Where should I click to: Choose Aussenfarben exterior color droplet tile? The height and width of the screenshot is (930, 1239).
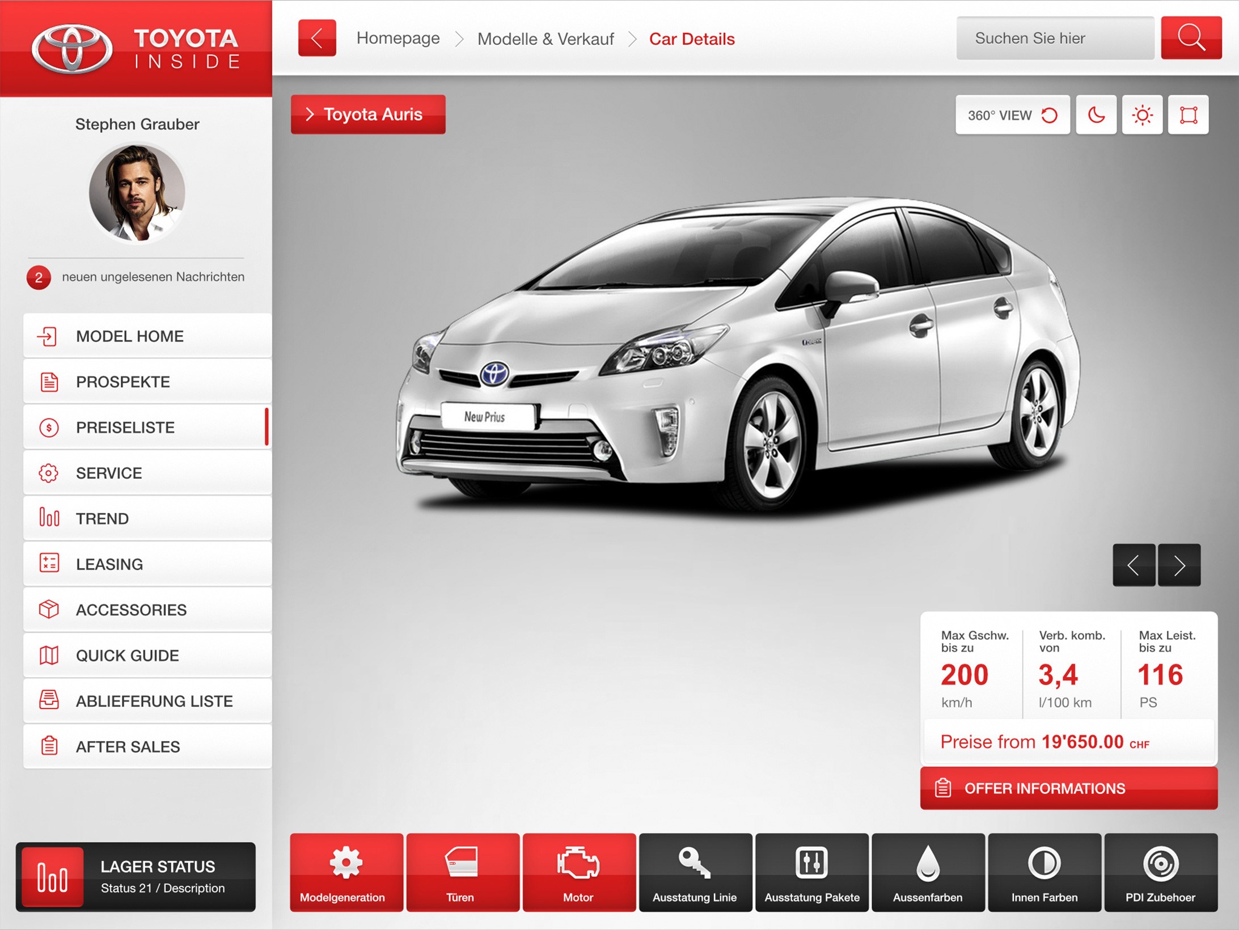click(x=928, y=872)
